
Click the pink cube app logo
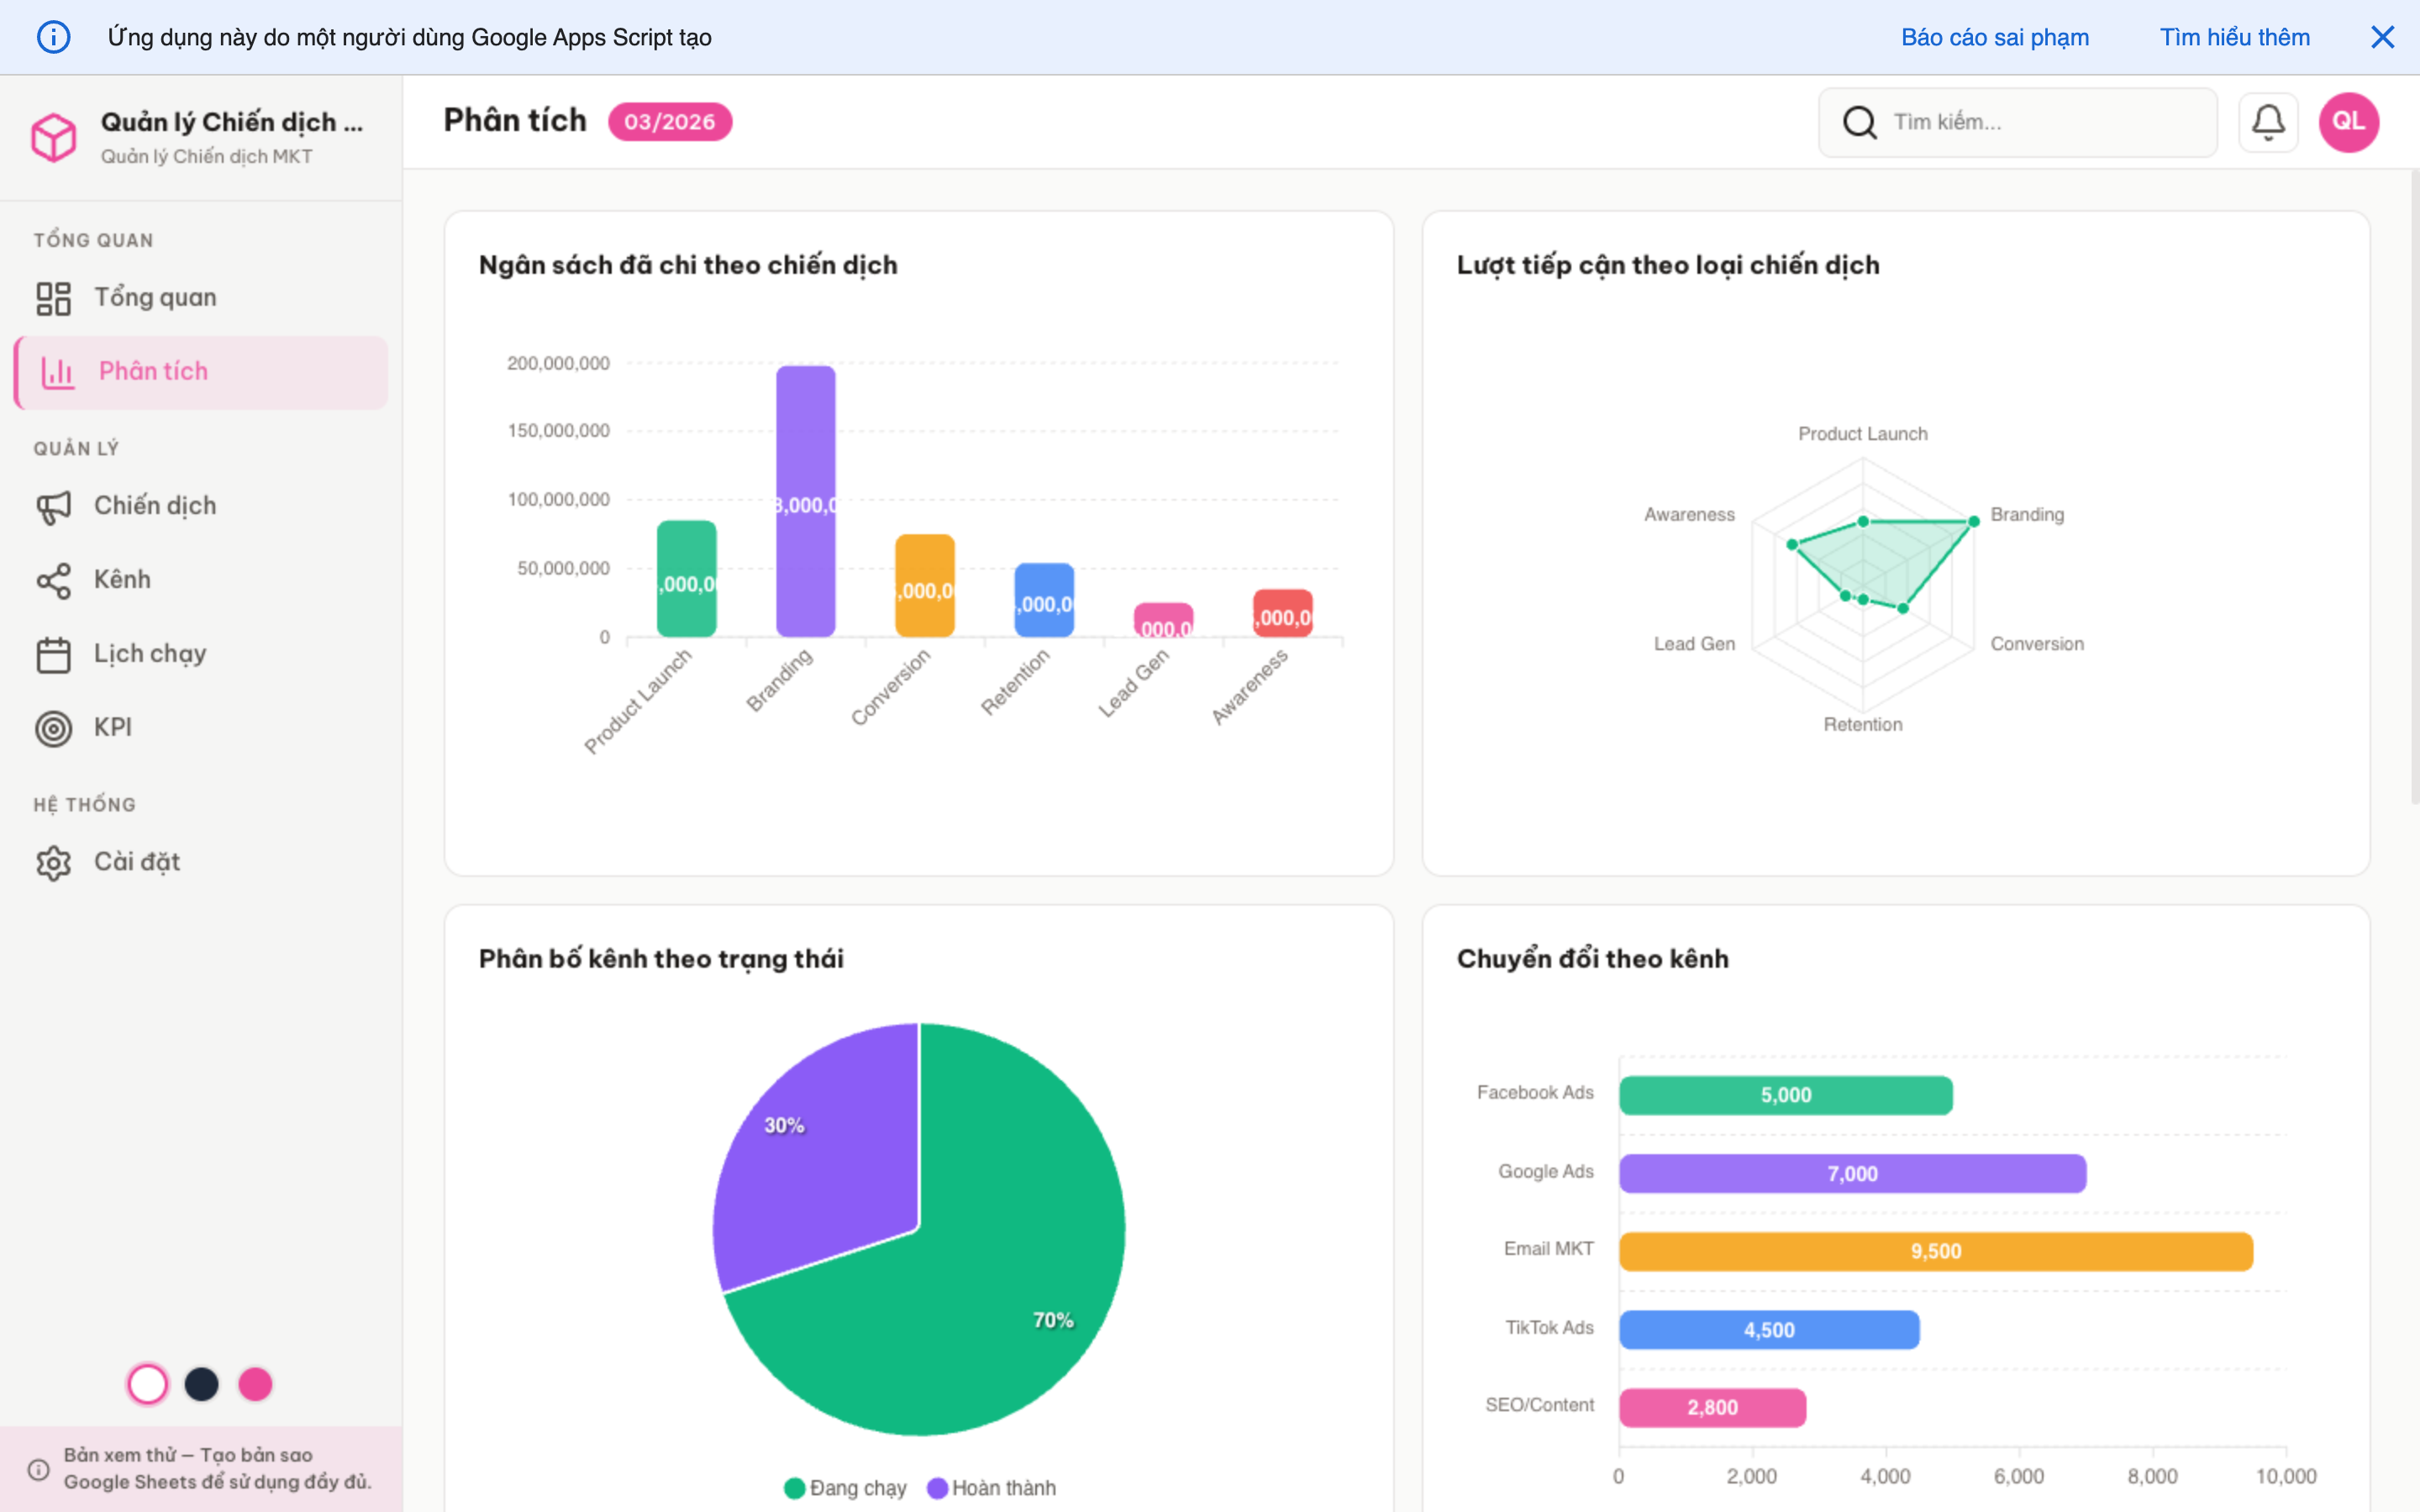click(55, 137)
